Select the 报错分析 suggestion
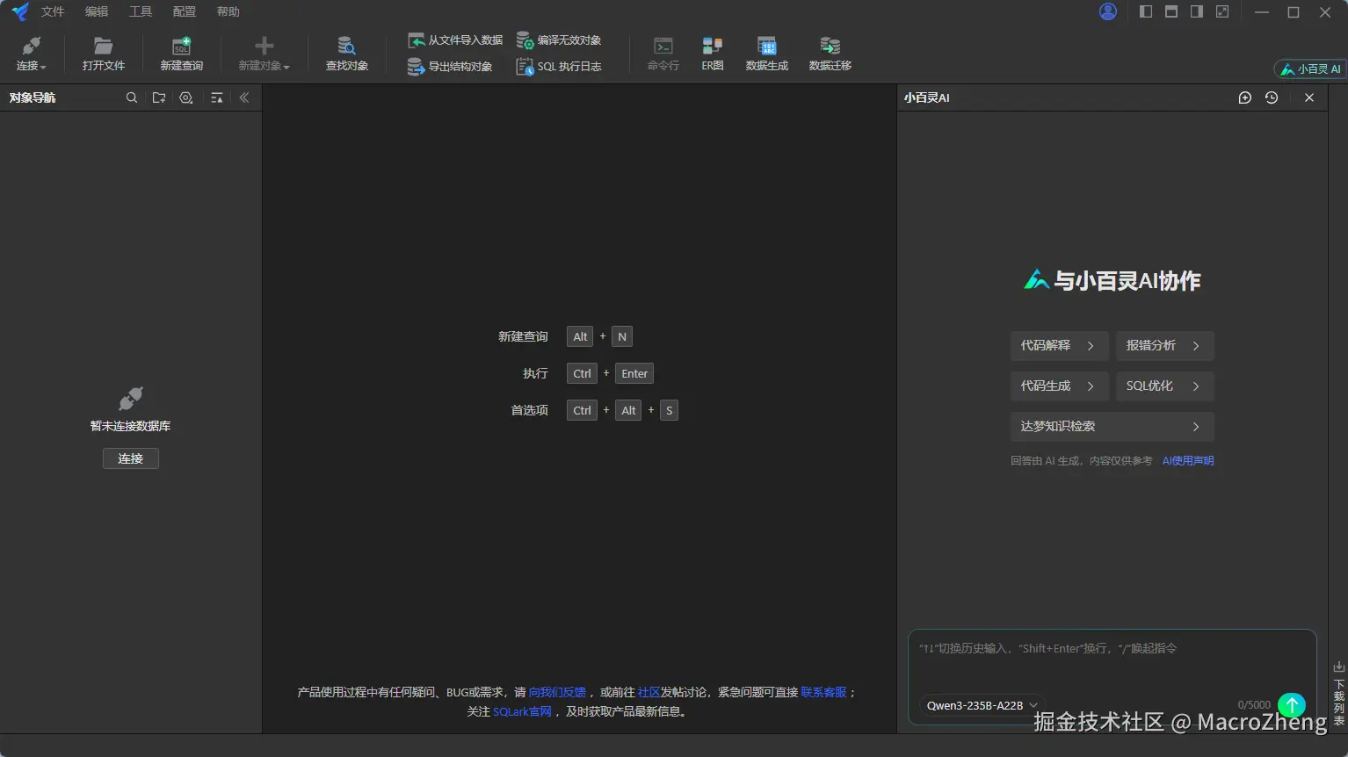 [1165, 346]
